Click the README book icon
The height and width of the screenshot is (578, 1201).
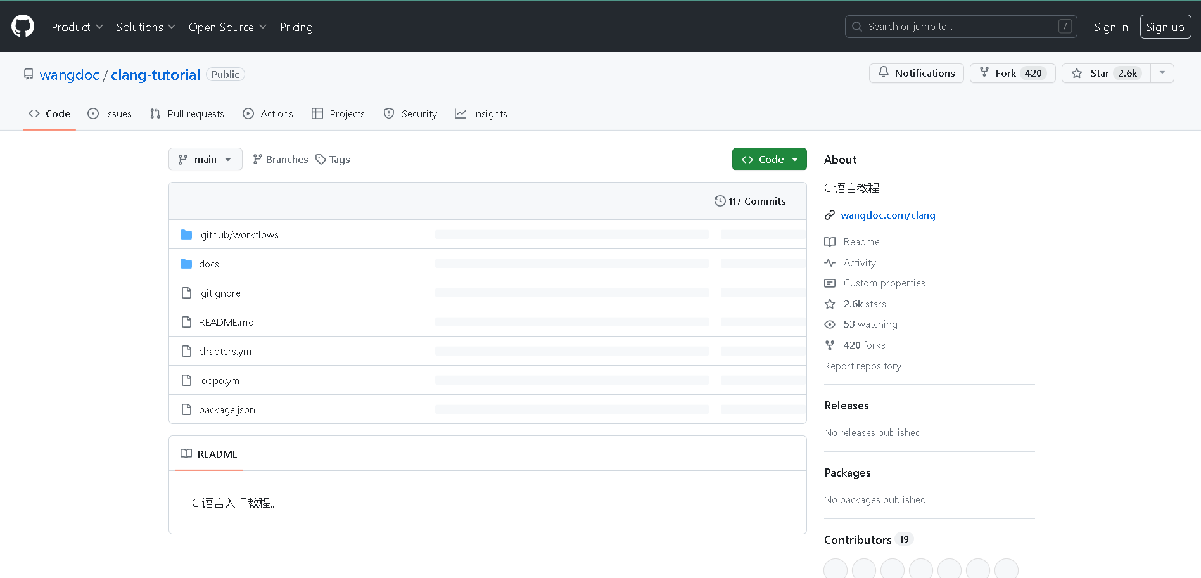(186, 454)
